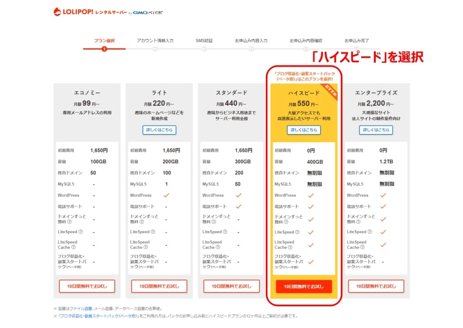Click 詳しくはこちら under ライト plan
463x328 pixels.
pyautogui.click(x=160, y=130)
